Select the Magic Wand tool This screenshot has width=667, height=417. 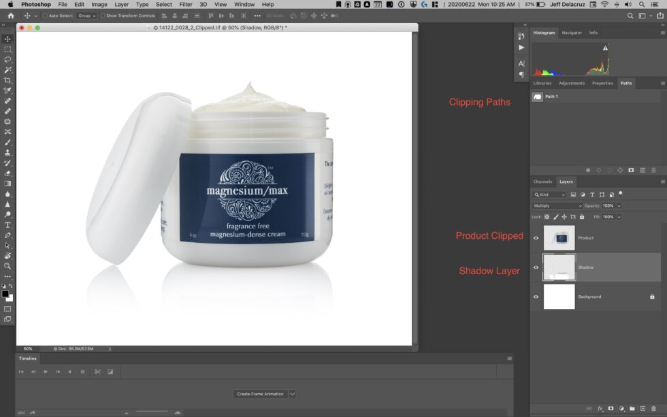[7, 69]
